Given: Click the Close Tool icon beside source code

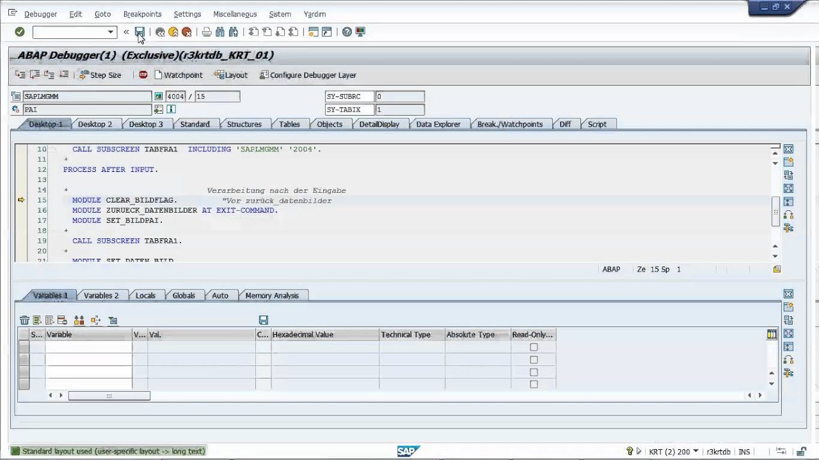Looking at the screenshot, I should [x=788, y=149].
